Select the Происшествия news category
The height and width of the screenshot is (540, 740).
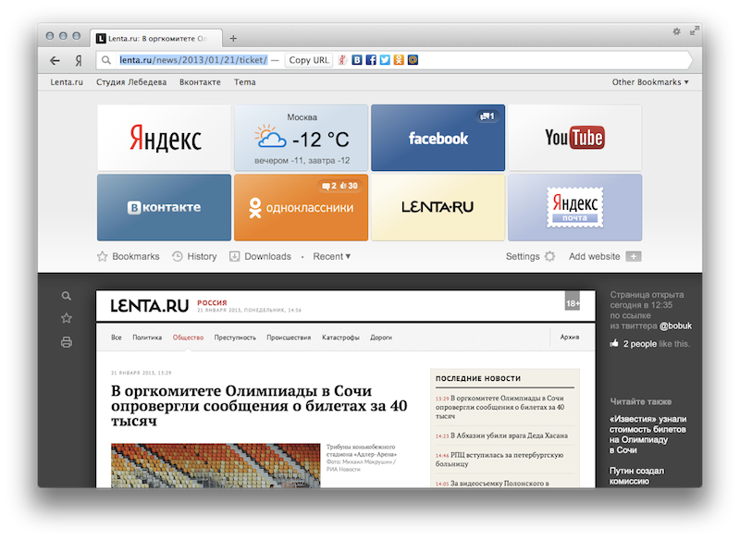click(x=289, y=337)
